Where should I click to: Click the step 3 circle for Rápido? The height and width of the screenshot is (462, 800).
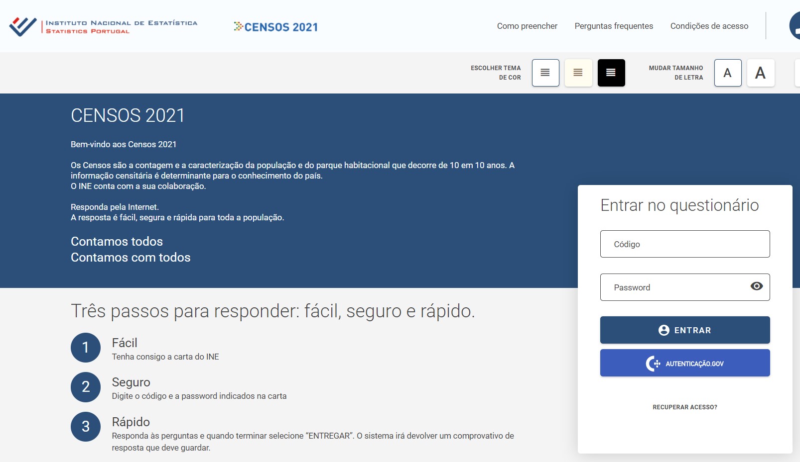pos(86,427)
